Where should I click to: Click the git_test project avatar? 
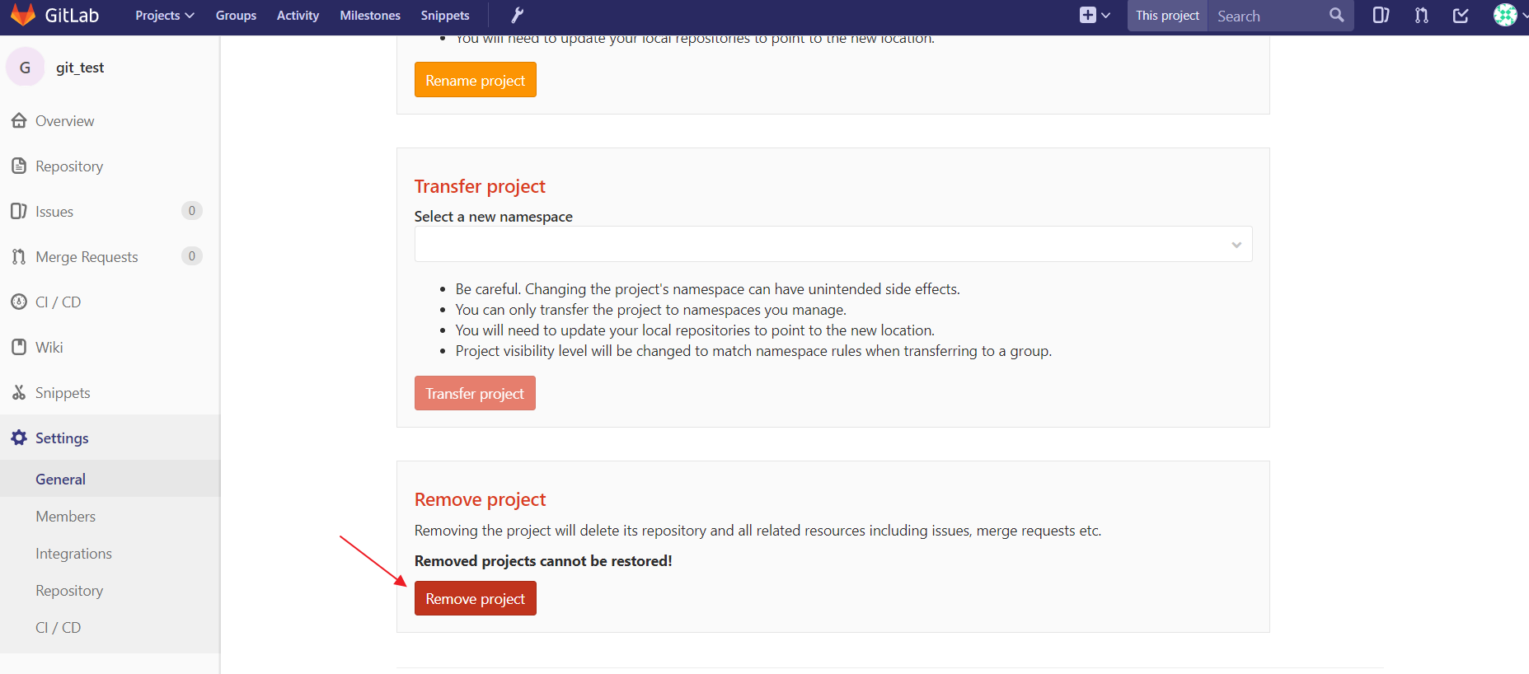click(x=25, y=68)
